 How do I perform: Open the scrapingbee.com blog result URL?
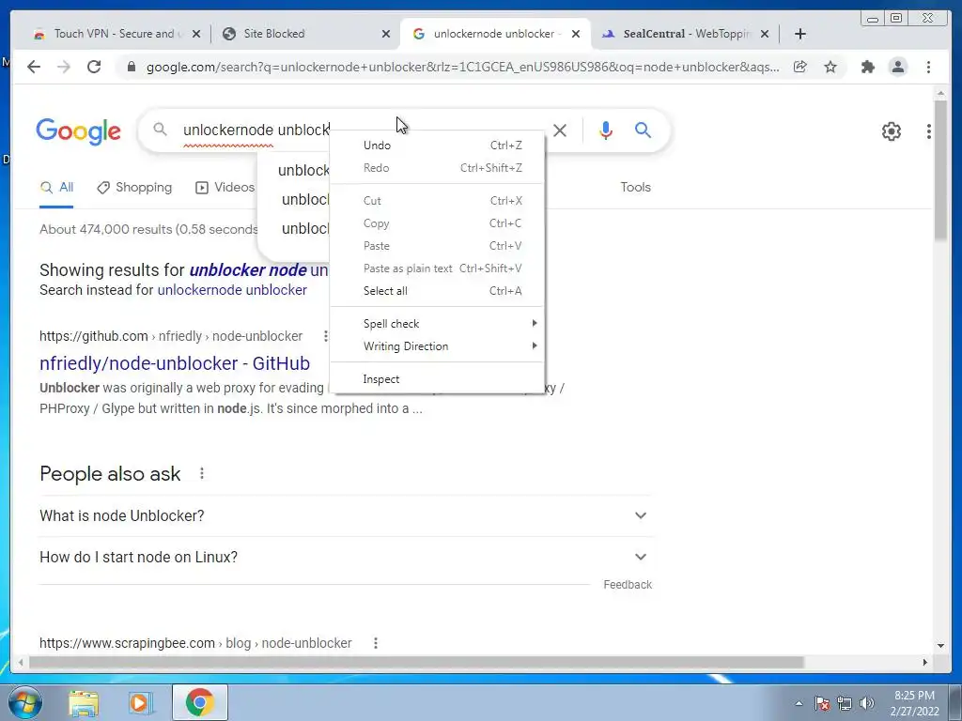[195, 643]
